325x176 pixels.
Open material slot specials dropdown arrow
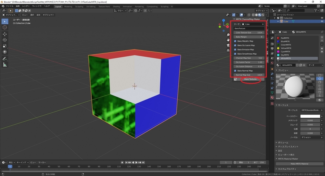322,44
